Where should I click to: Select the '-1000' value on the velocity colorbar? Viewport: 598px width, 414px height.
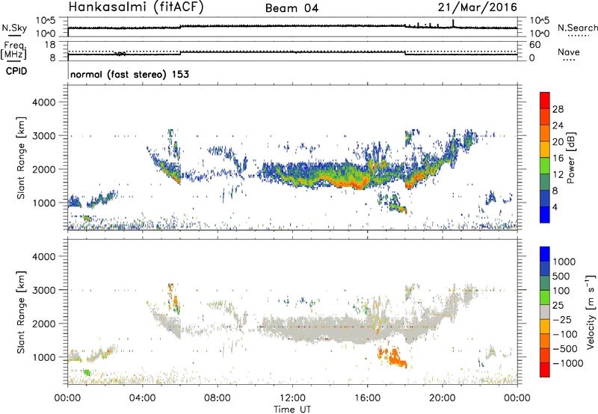(x=568, y=363)
